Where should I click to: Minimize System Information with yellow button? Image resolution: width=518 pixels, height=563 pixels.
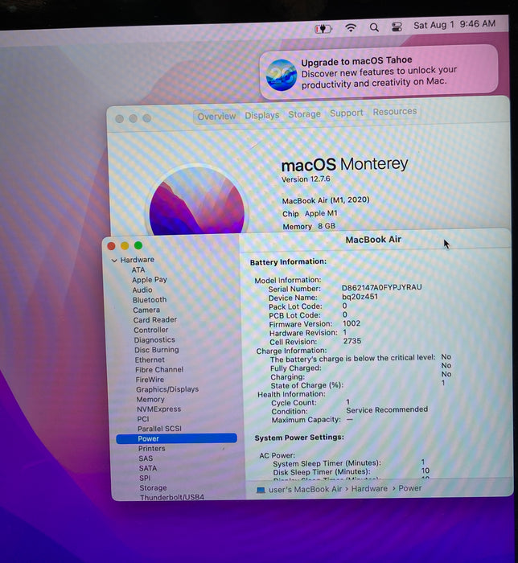tap(125, 245)
